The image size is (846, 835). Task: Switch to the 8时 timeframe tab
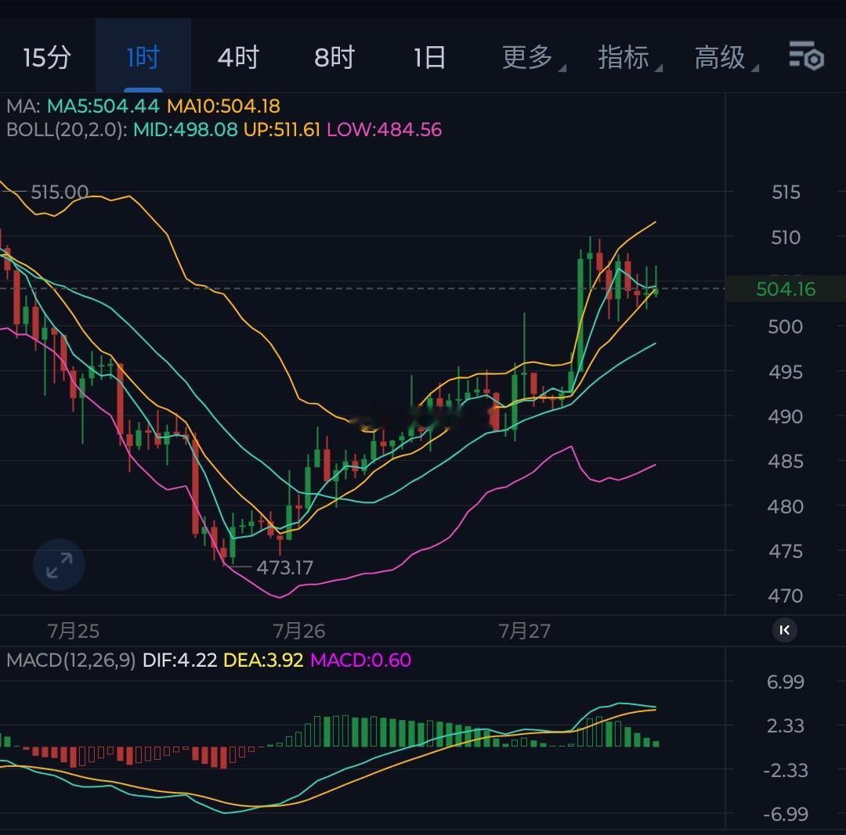334,57
